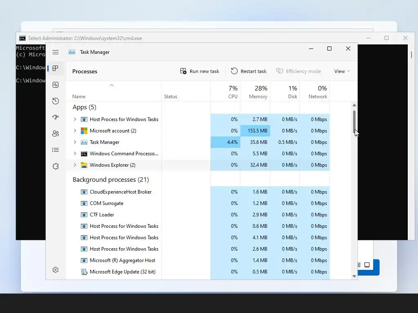Click the Task Manager row icon
The height and width of the screenshot is (313, 418).
(84, 142)
